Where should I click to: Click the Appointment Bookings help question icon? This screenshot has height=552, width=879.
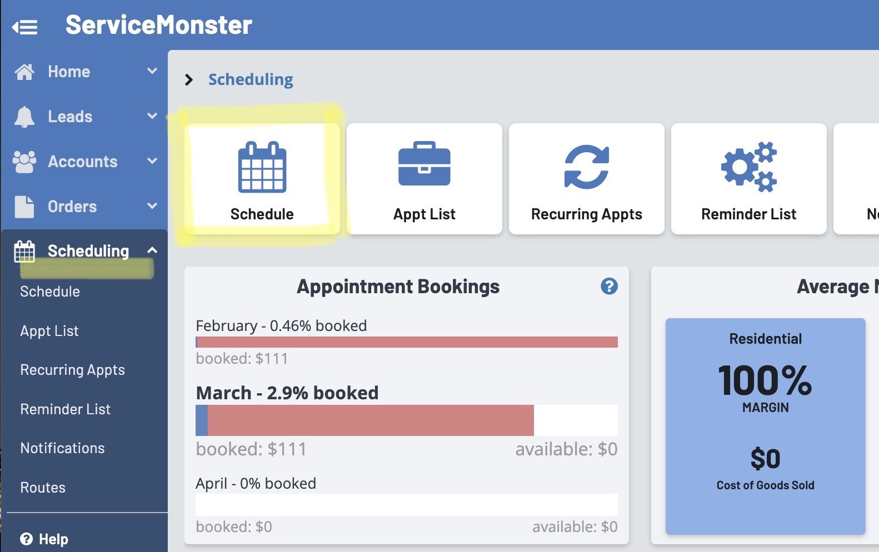[x=609, y=286]
